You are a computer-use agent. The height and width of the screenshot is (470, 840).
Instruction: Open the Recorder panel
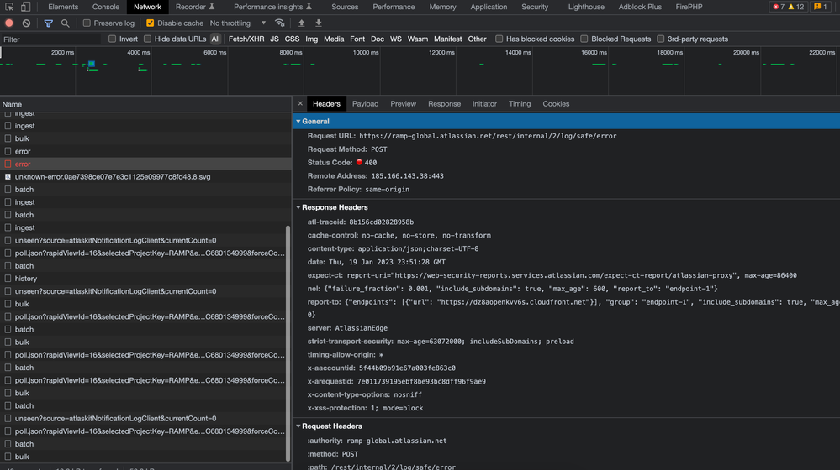pyautogui.click(x=195, y=7)
